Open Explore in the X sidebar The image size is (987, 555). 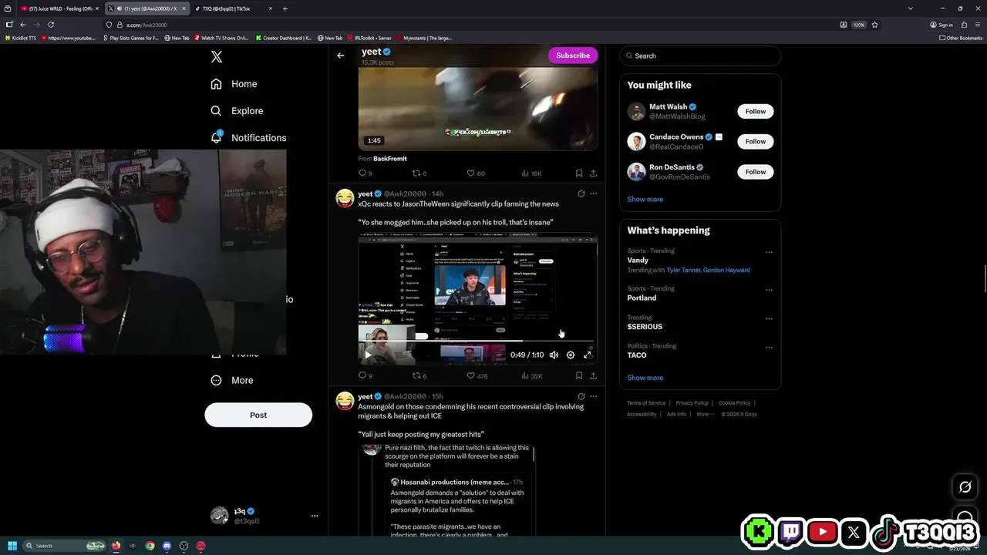tap(237, 111)
